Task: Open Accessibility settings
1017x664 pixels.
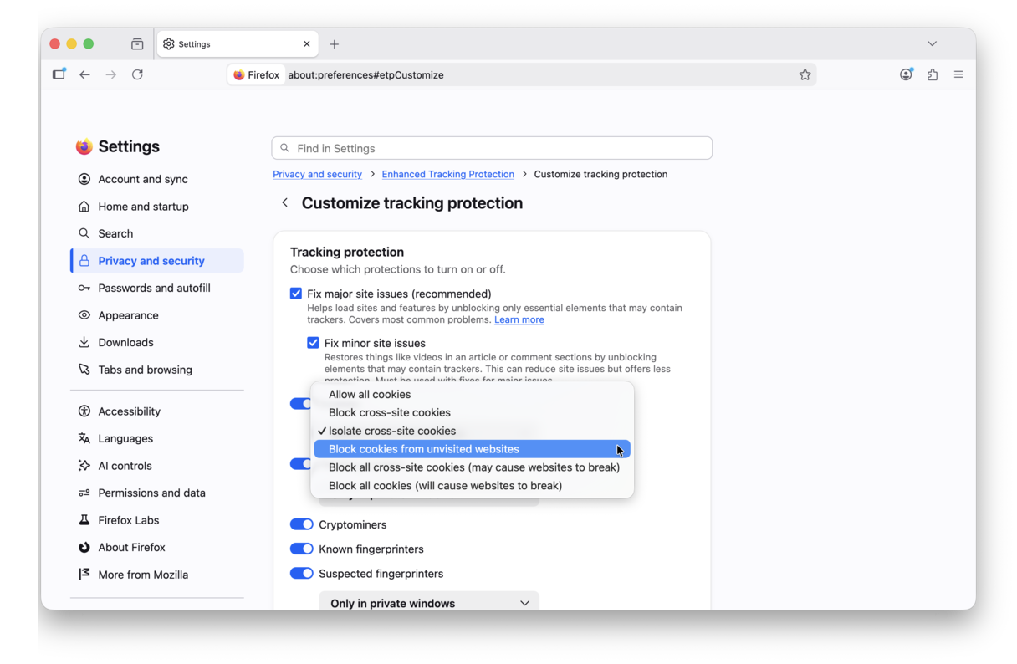Action: [x=157, y=411]
